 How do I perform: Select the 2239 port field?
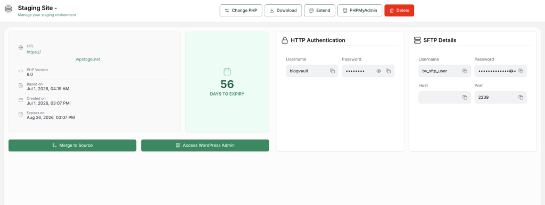pyautogui.click(x=500, y=98)
